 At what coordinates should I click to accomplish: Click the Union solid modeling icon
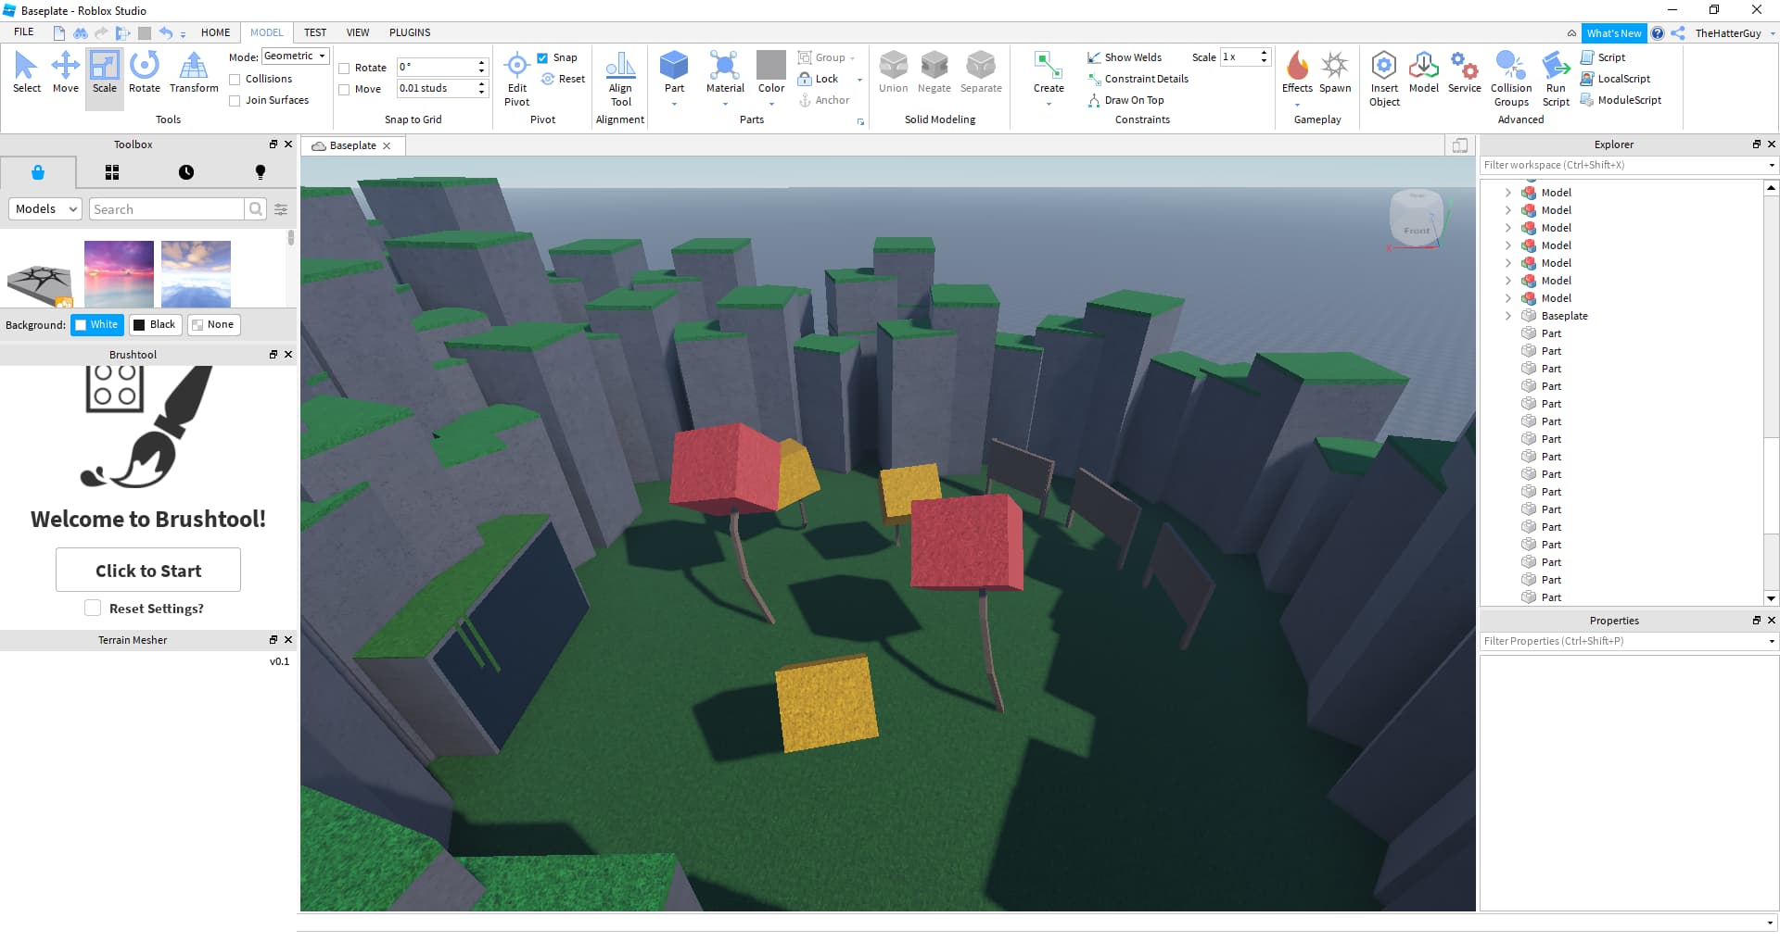tap(893, 72)
